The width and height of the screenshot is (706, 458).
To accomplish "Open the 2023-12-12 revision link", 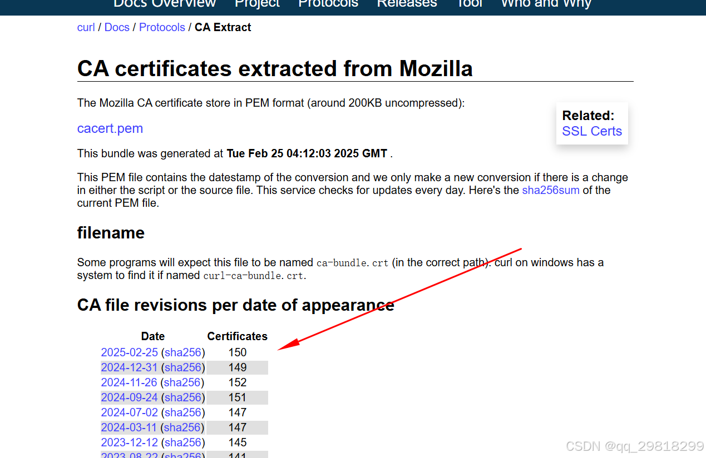I will pyautogui.click(x=130, y=442).
